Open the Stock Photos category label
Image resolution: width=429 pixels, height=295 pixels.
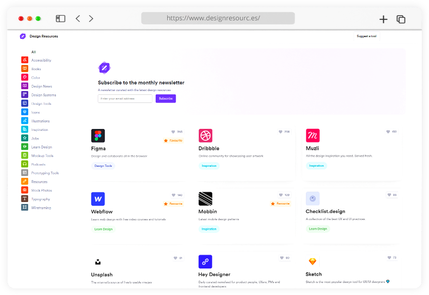tap(41, 190)
